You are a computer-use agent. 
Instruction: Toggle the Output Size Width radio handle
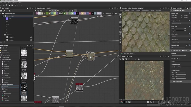pyautogui.click(x=176, y=16)
